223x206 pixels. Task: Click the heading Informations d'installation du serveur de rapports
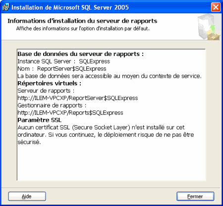[x=82, y=21]
